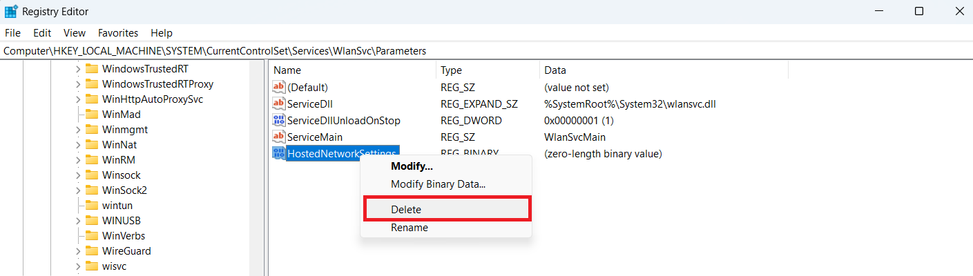This screenshot has height=276, width=973.
Task: Open the Edit menu
Action: point(42,32)
